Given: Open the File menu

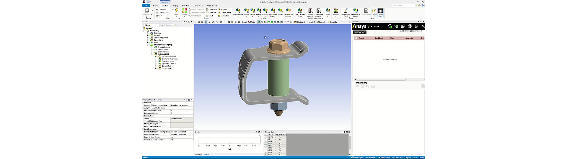Looking at the screenshot, I should pyautogui.click(x=146, y=6).
